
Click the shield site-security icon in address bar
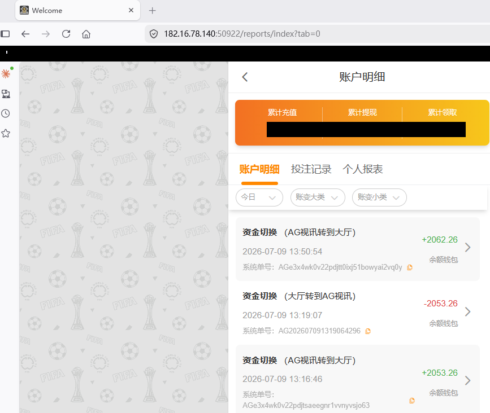[x=153, y=34]
